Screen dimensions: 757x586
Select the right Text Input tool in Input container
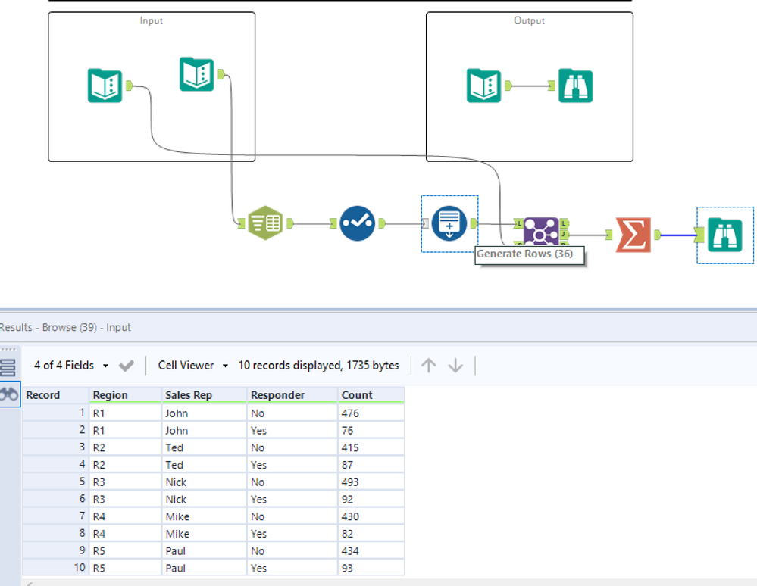196,73
